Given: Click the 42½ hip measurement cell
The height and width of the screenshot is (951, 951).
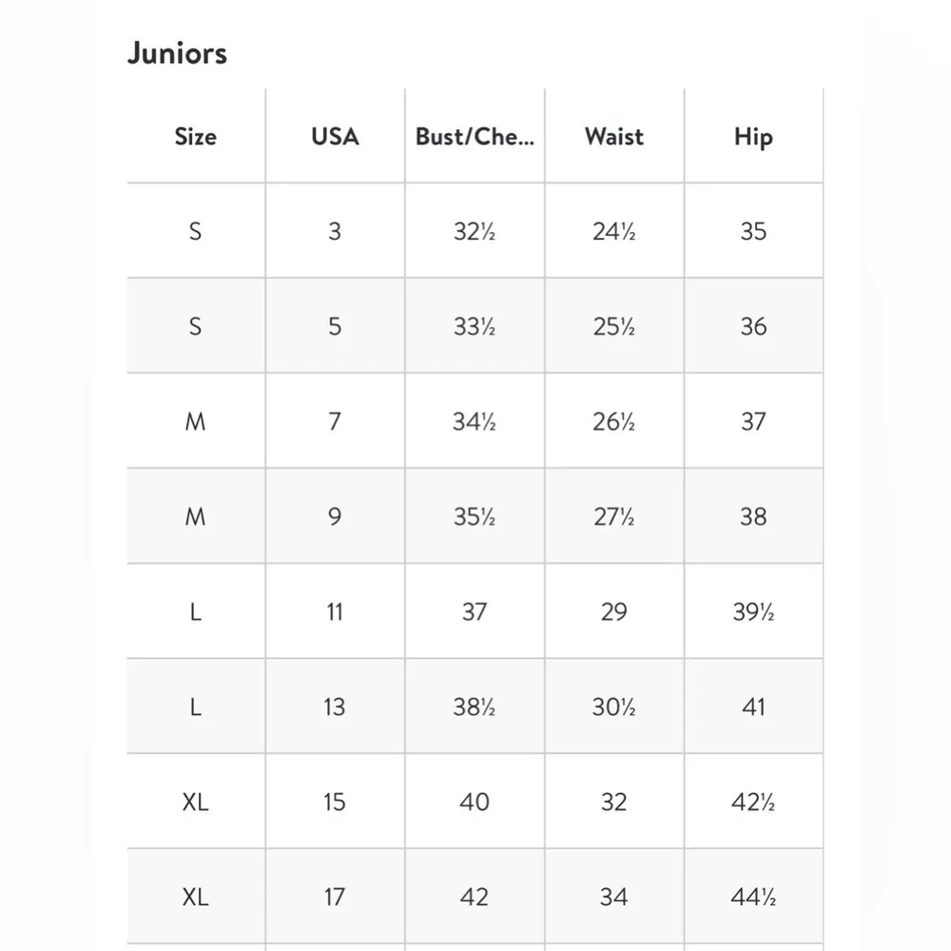Looking at the screenshot, I should coord(753,802).
